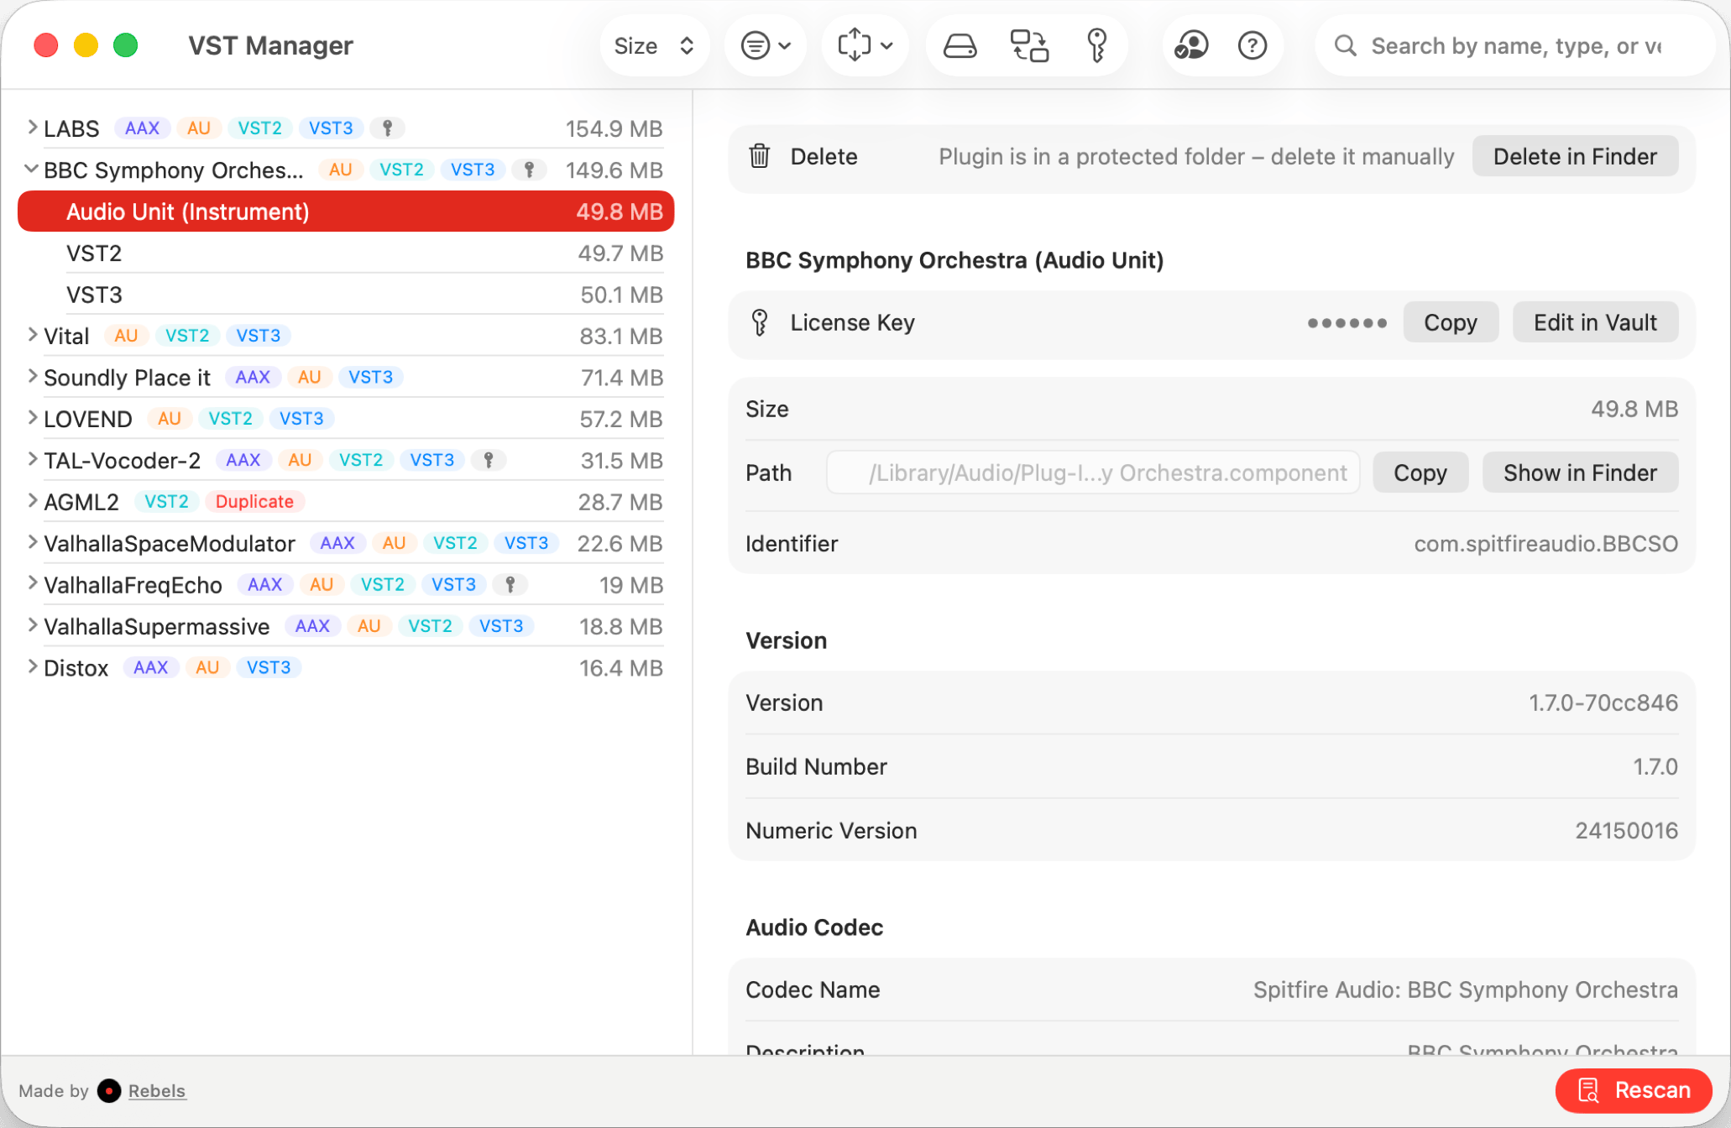1731x1128 pixels.
Task: Expand the ValhallaSupermassive plugin row
Action: pyautogui.click(x=32, y=626)
